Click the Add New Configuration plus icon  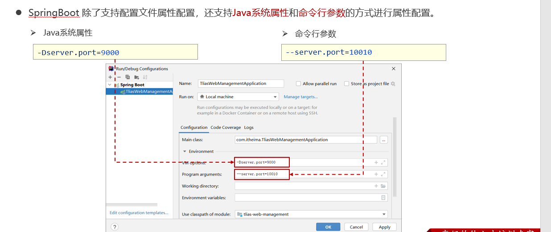[x=110, y=77]
